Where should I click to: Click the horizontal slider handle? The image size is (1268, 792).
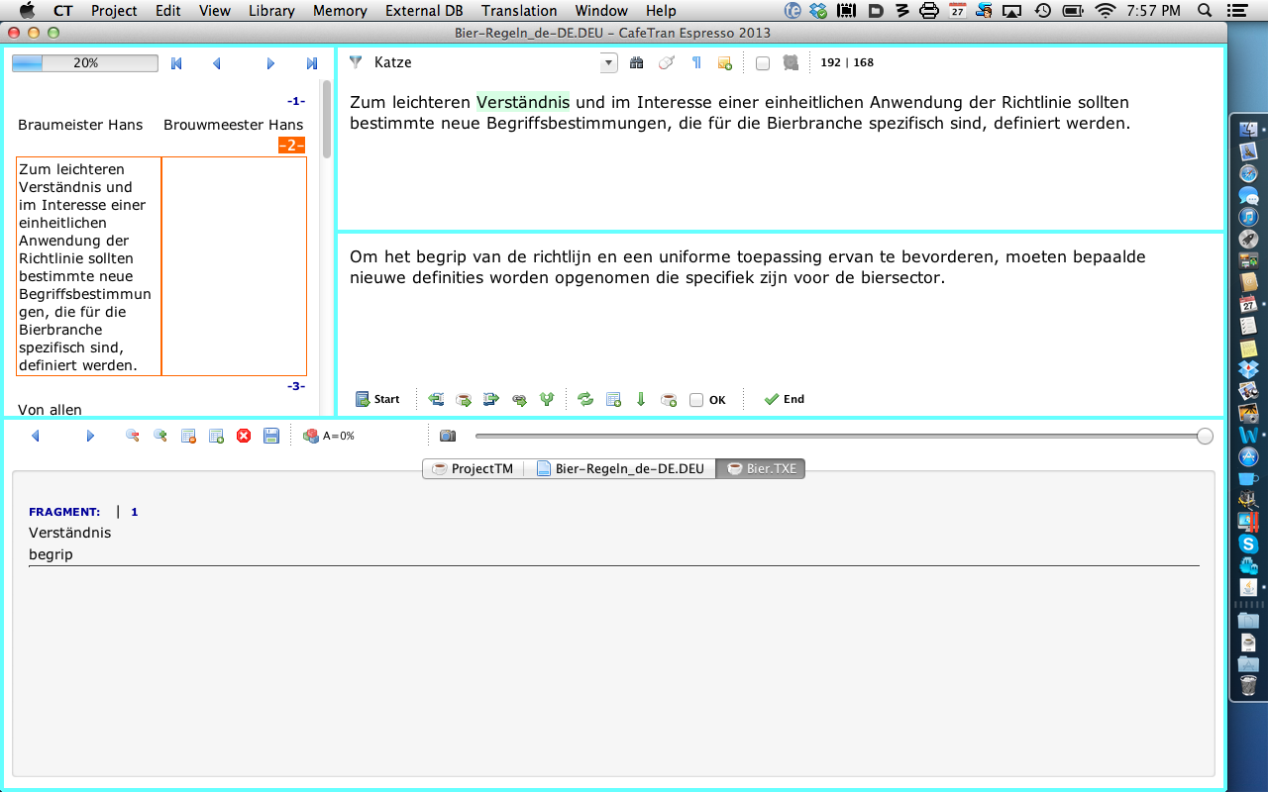click(x=1205, y=437)
